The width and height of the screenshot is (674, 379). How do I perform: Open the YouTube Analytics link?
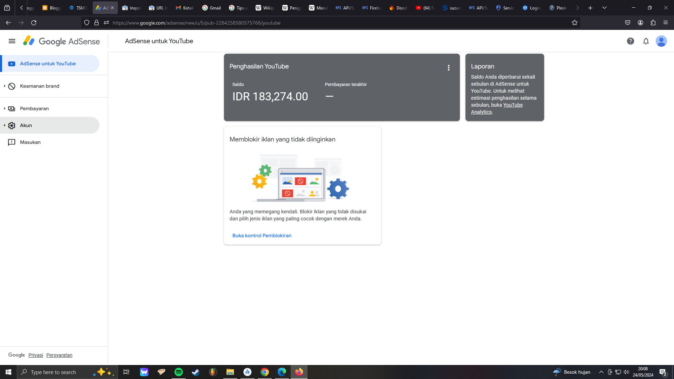[x=513, y=105]
